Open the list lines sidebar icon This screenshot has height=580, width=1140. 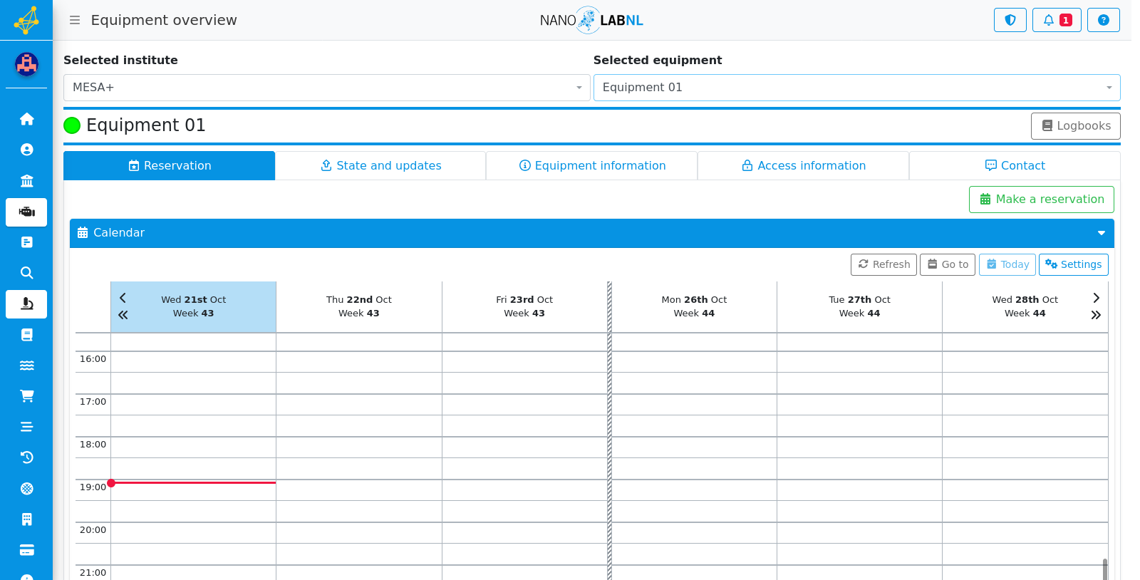[x=26, y=427]
